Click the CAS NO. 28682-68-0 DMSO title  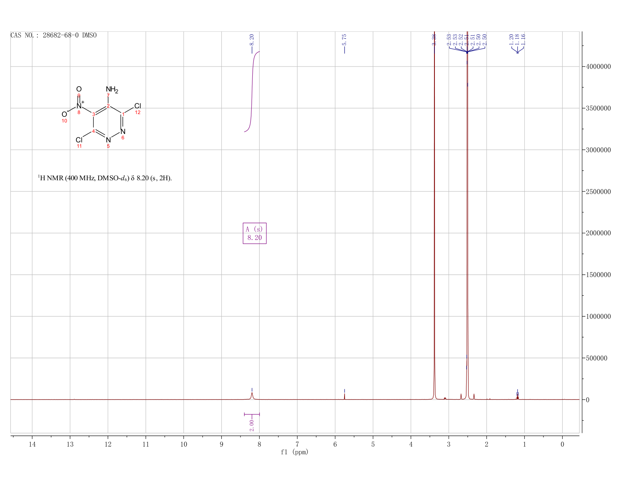54,36
